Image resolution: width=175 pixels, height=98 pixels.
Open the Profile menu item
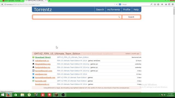pos(127,10)
